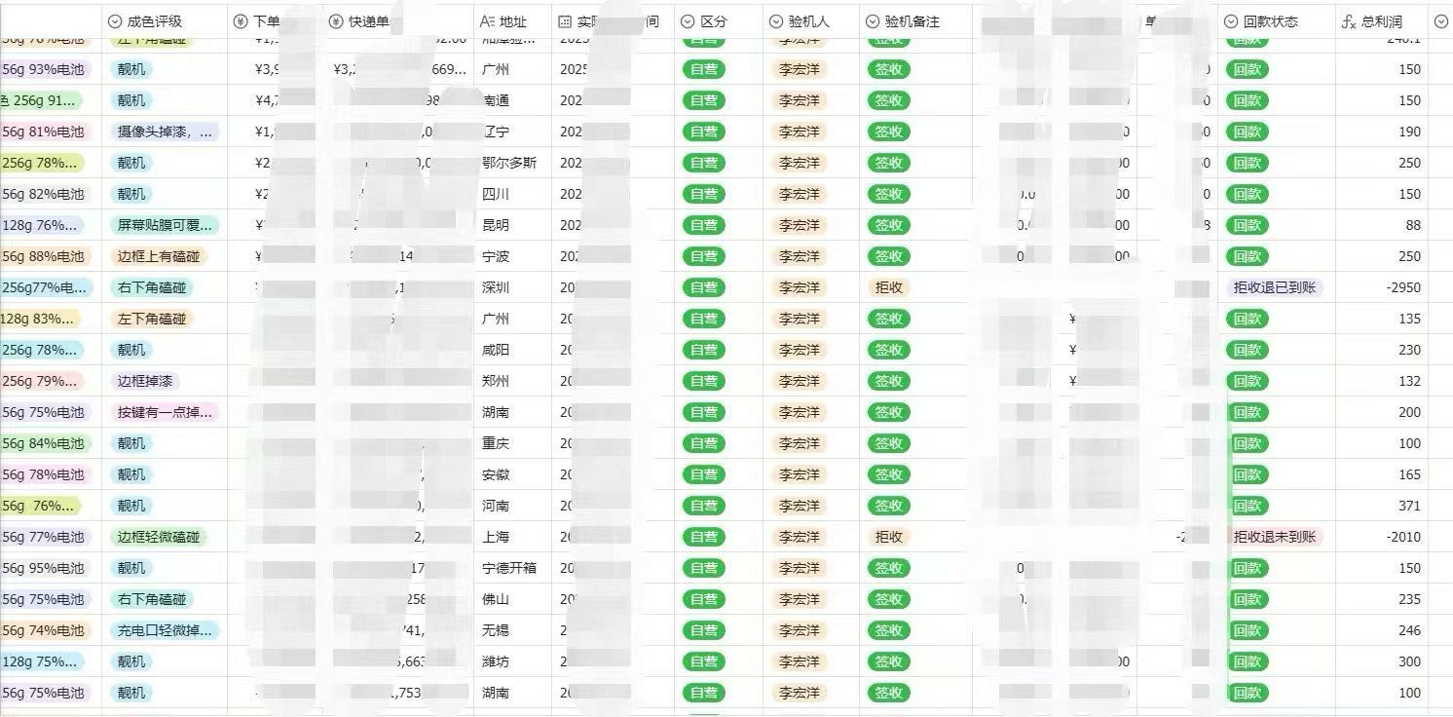Click the select icon beside 回款状态 header
Screen dimensions: 1453x717
(x=1233, y=20)
